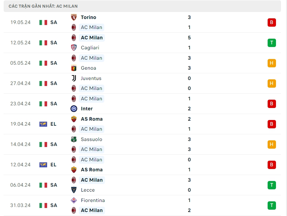Click the red B badge for Torino match

coord(272,22)
